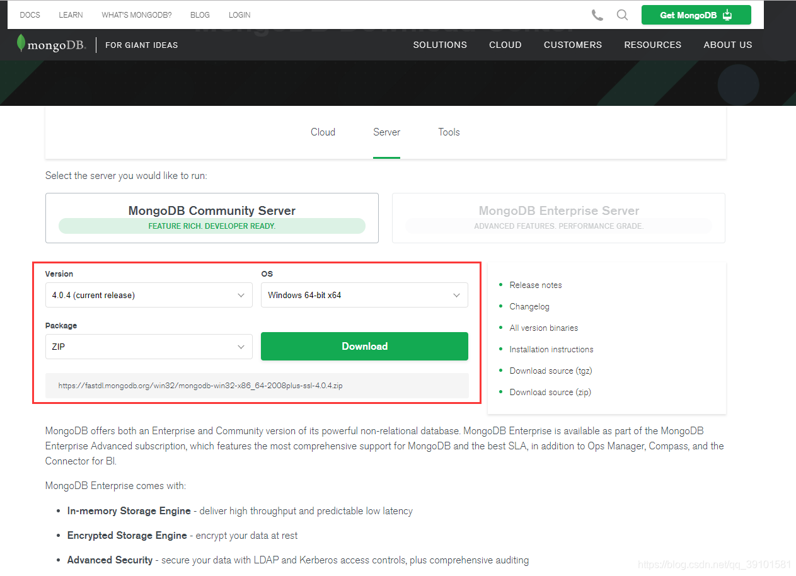Click the Get MongoDB button
The image size is (796, 576).
(x=696, y=15)
